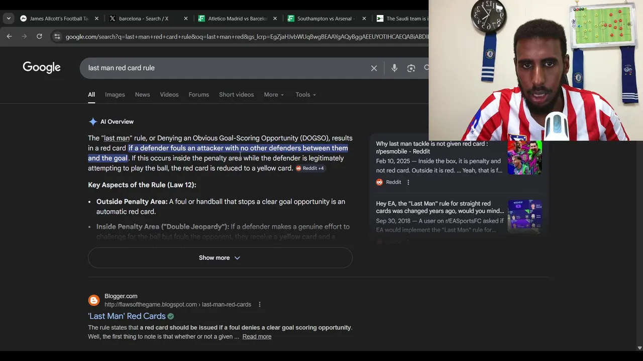This screenshot has width=643, height=361.
Task: Click the Key Aspects of the Rule heading
Action: [142, 185]
